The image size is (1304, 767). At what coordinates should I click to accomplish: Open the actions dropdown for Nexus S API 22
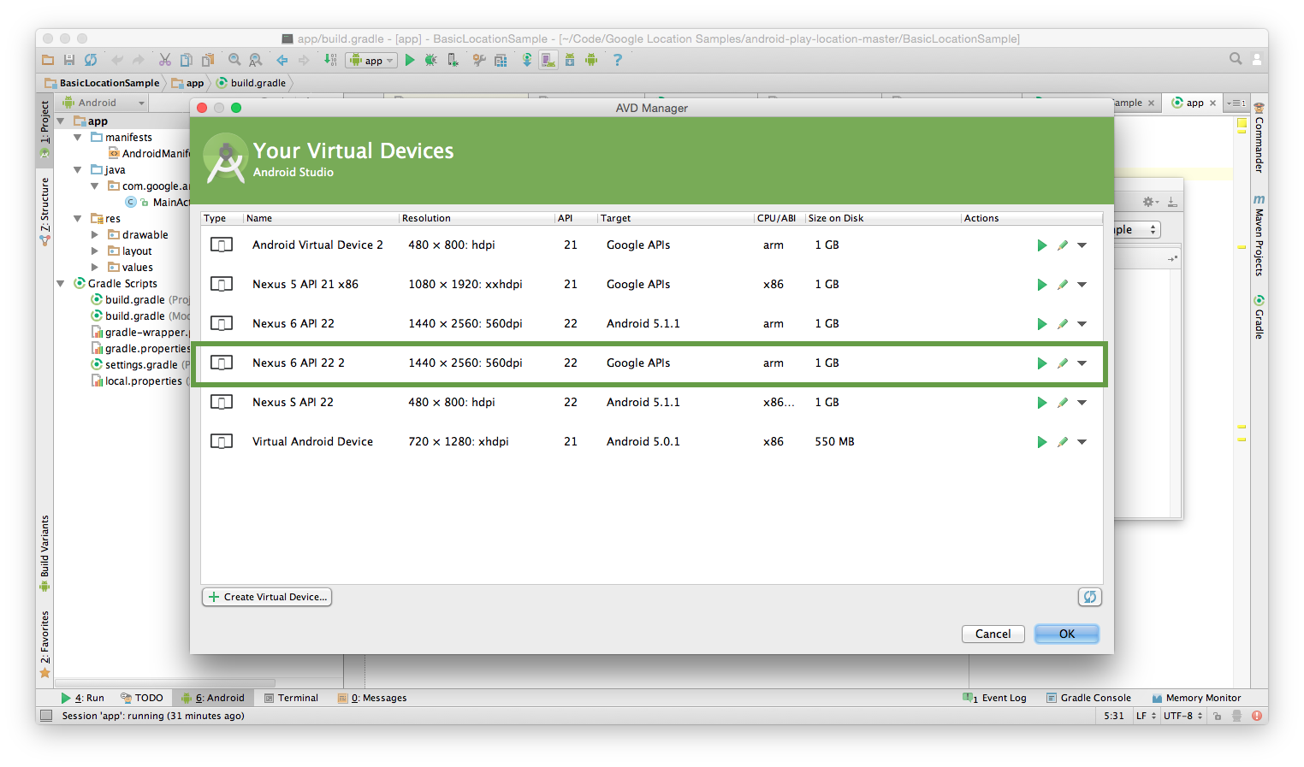click(x=1082, y=403)
